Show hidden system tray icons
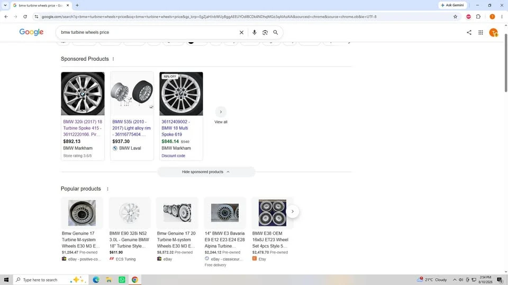 pyautogui.click(x=455, y=280)
